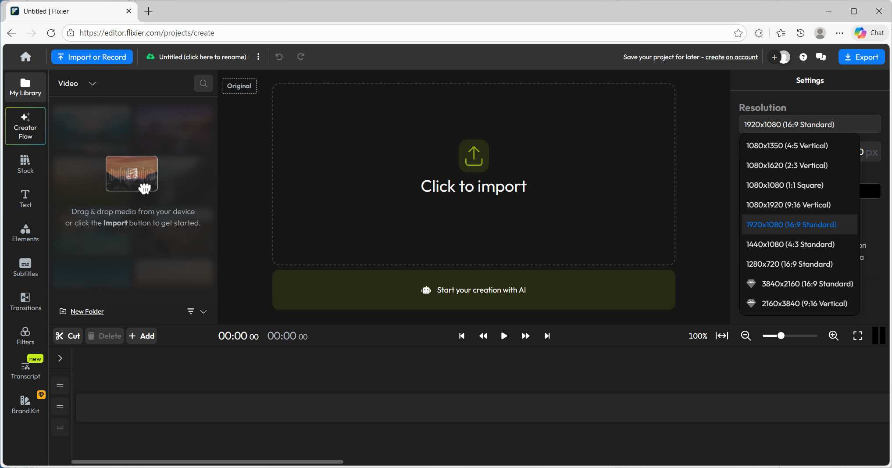Adjust the timeline zoom slider
The height and width of the screenshot is (468, 892).
[x=780, y=336]
